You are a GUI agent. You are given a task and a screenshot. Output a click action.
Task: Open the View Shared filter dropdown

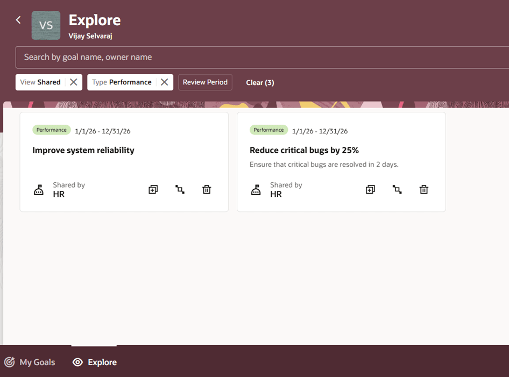coord(40,82)
